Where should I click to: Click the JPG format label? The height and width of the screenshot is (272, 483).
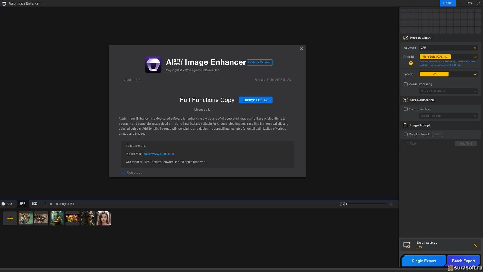pos(419,247)
